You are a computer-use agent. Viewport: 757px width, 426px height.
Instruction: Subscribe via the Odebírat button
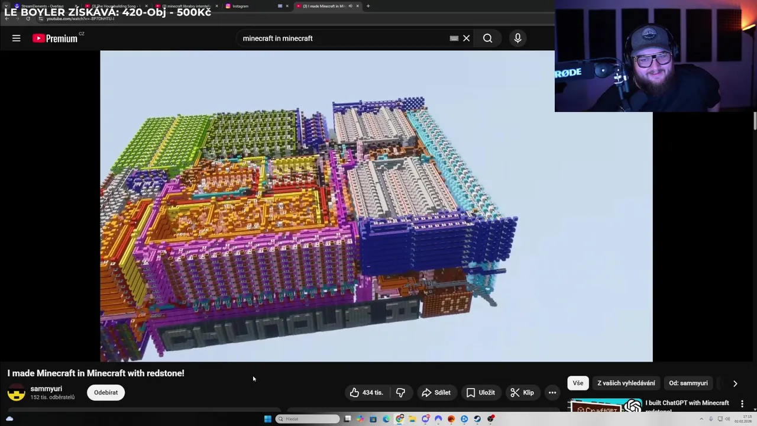[x=106, y=392]
